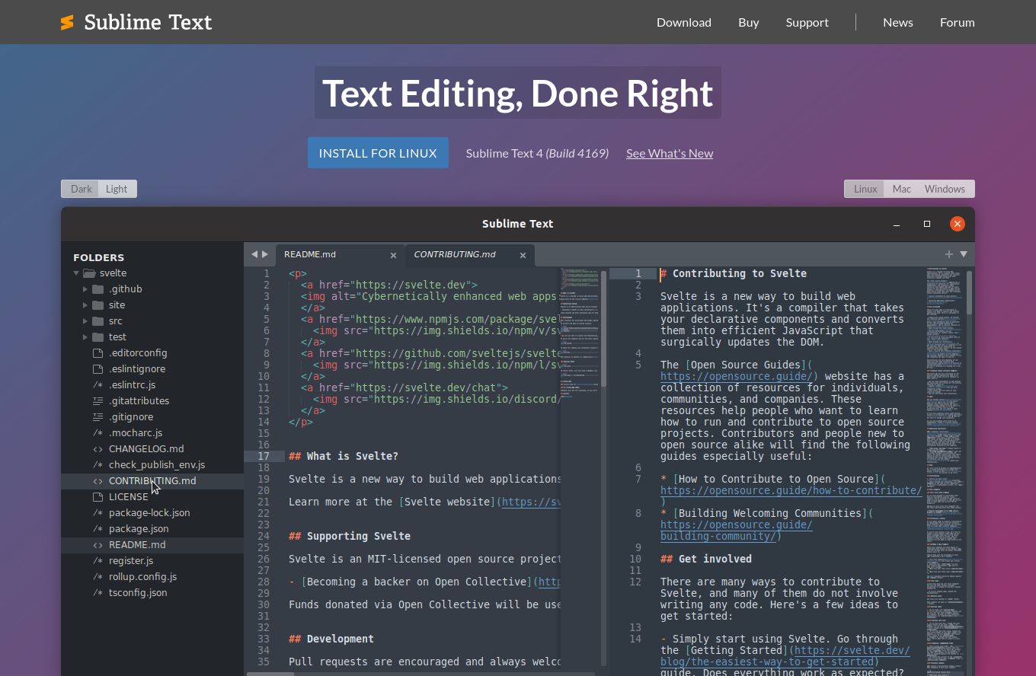Go to next tab arrow in editor
This screenshot has height=676, width=1036.
[x=265, y=254]
